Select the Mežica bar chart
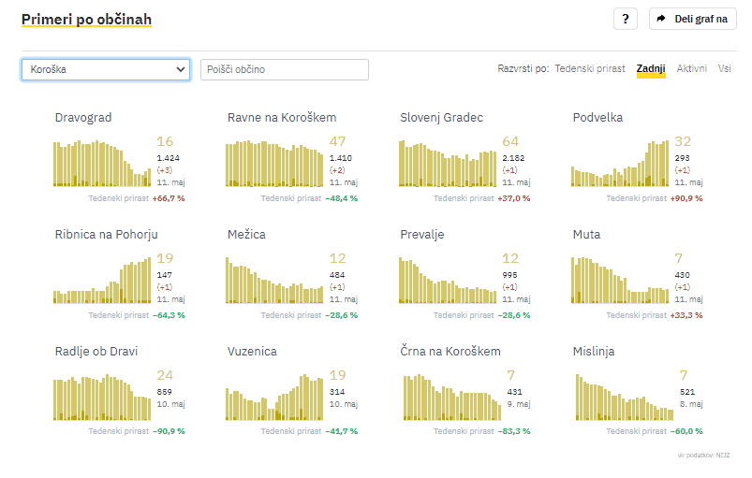This screenshot has height=478, width=752. pyautogui.click(x=273, y=281)
